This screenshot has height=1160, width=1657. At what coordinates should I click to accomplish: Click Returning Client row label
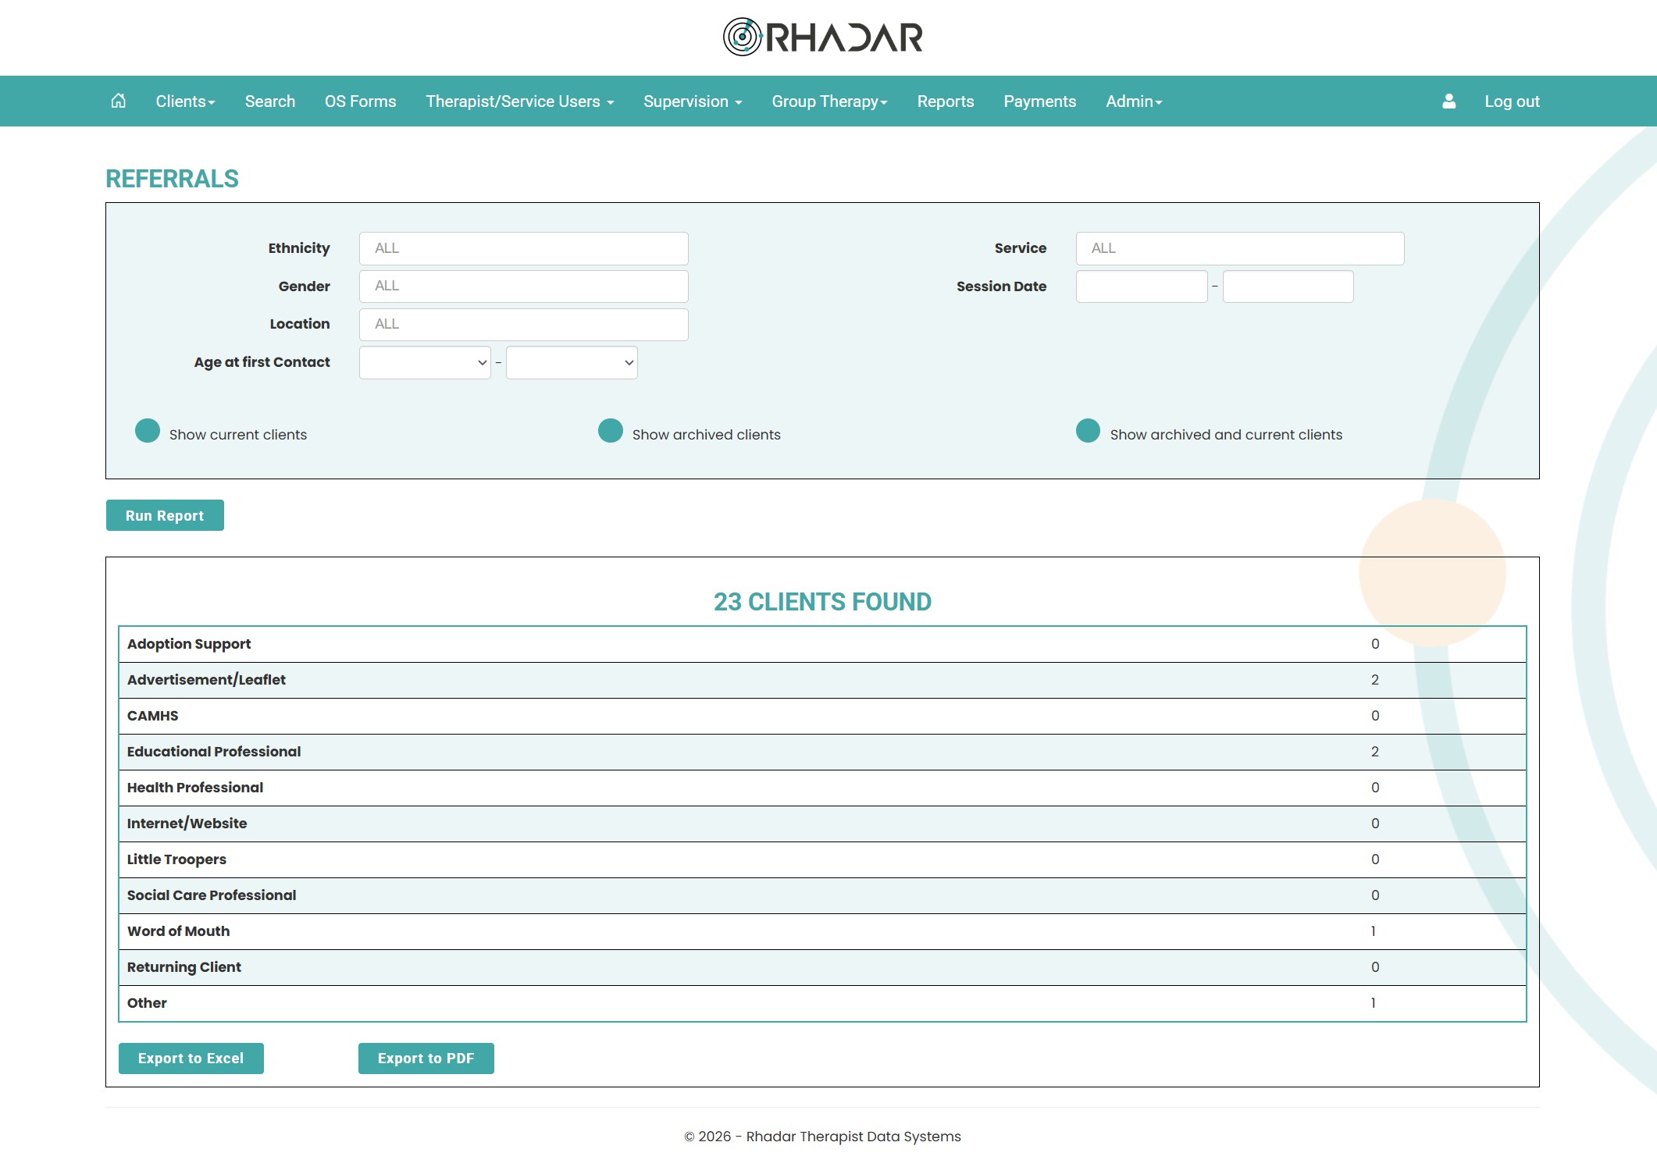click(x=184, y=967)
